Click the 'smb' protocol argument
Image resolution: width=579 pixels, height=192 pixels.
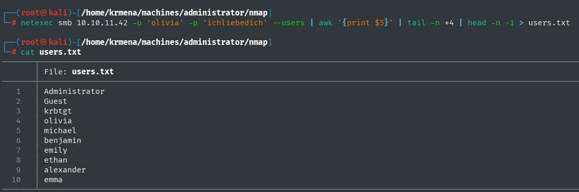tap(65, 23)
